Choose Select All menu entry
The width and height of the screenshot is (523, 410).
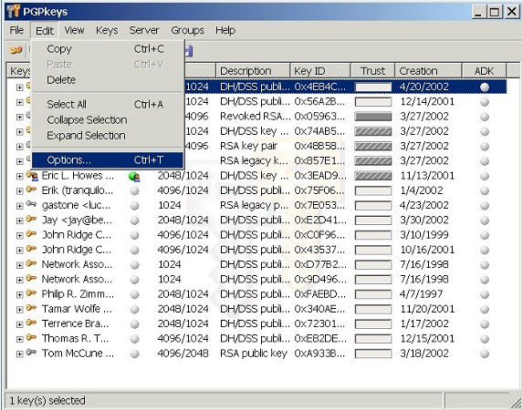point(108,104)
